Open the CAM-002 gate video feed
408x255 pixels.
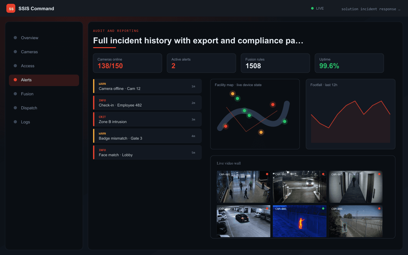click(x=300, y=187)
